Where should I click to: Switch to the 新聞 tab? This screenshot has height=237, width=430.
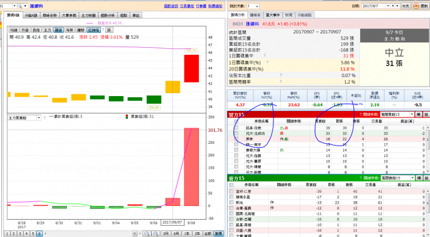(x=289, y=15)
